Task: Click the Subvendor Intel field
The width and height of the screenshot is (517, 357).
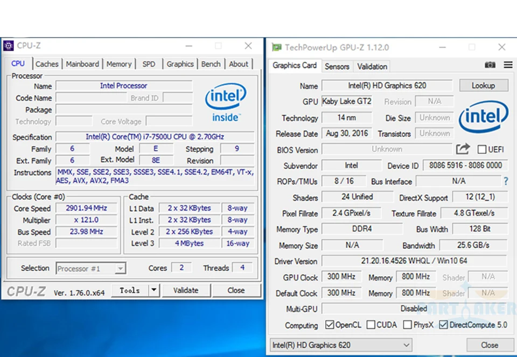Action: point(352,165)
